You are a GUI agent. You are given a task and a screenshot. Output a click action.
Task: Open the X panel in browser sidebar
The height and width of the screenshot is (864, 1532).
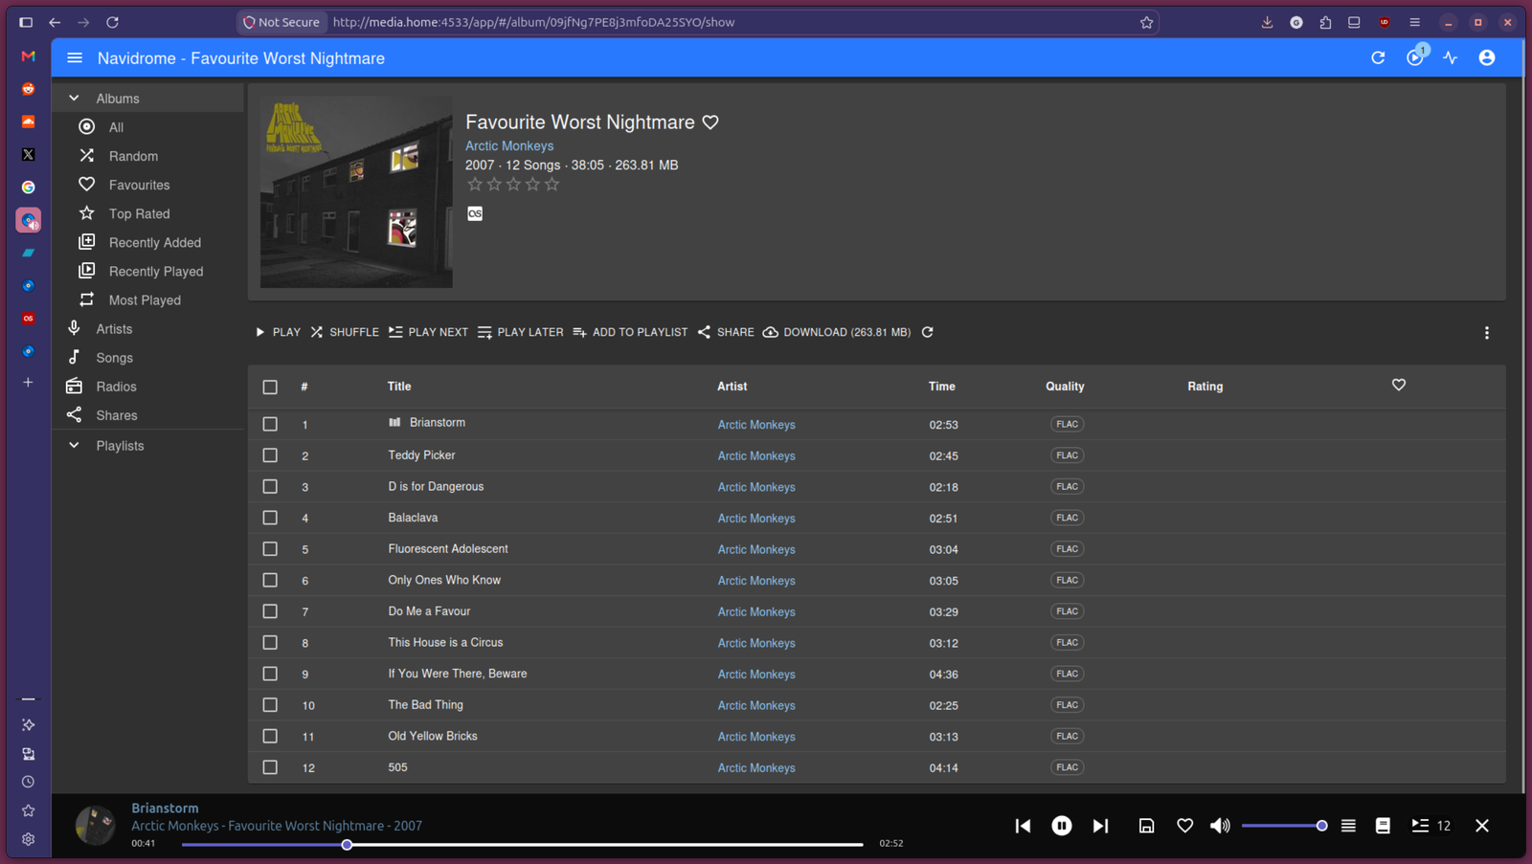[29, 154]
